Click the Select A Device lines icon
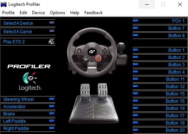 click(52, 22)
